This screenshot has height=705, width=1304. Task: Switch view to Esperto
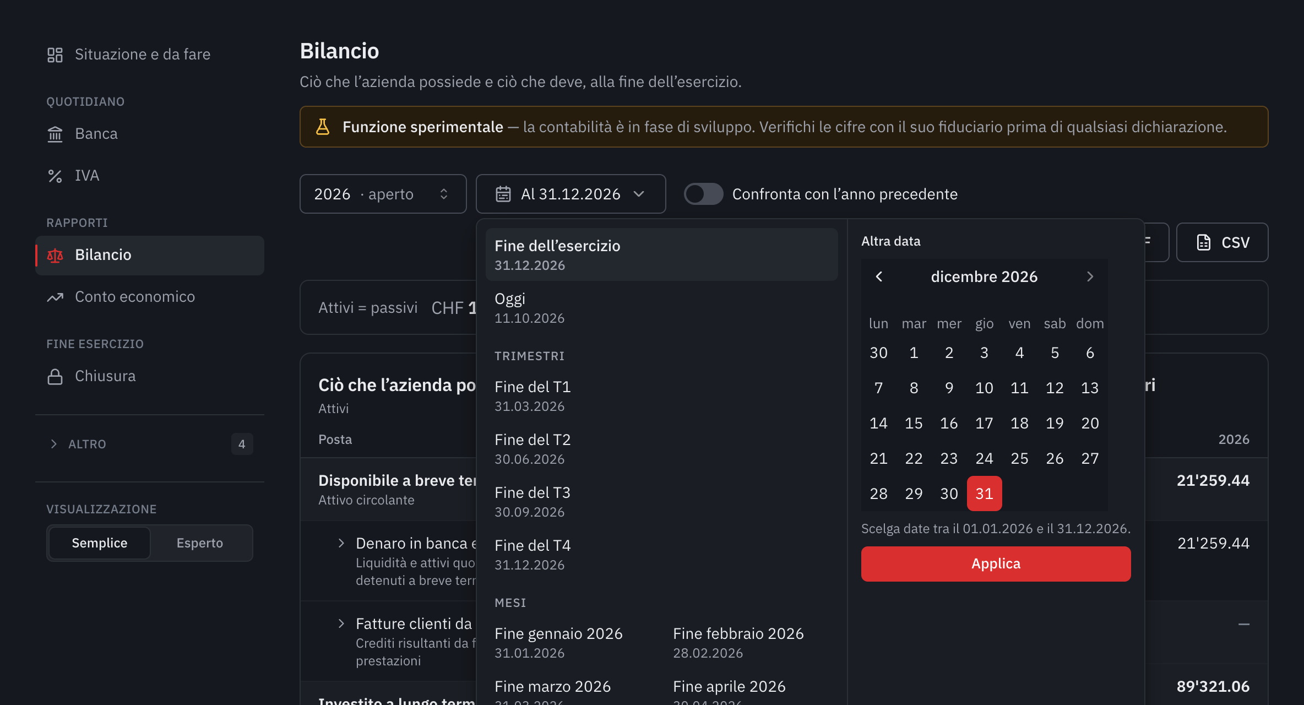tap(200, 543)
